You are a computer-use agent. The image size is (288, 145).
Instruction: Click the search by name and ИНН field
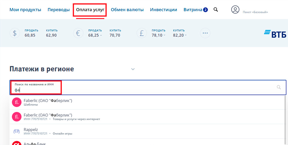point(148,88)
